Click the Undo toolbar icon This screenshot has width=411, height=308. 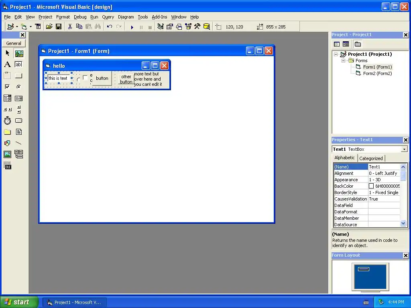click(x=110, y=26)
